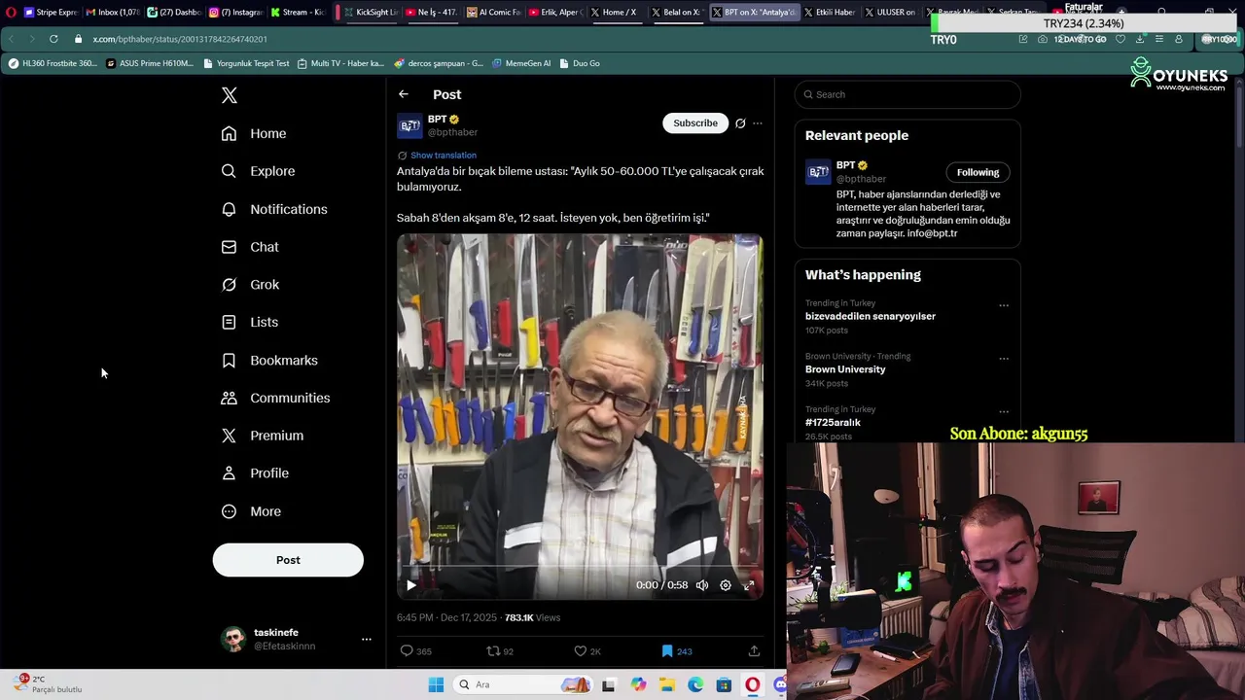The image size is (1245, 700).
Task: Open weather widget showing 2°C
Action: pyautogui.click(x=49, y=683)
